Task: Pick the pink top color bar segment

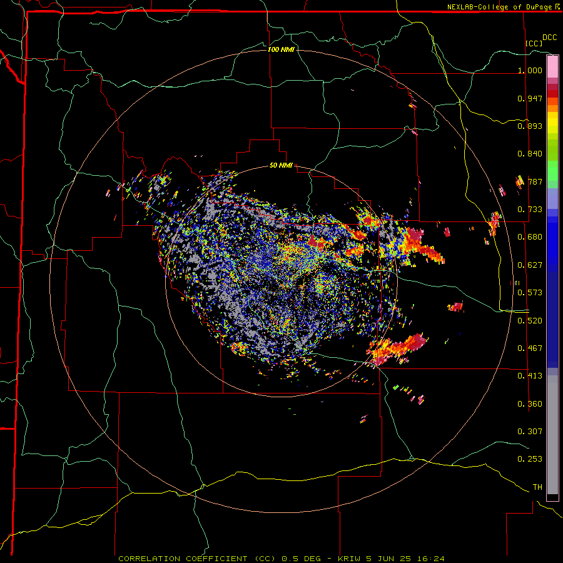Action: [552, 66]
